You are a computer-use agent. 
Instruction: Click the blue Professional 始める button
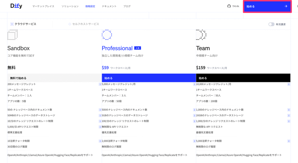[x=149, y=78]
